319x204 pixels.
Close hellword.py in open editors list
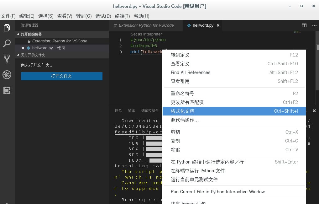(23, 48)
